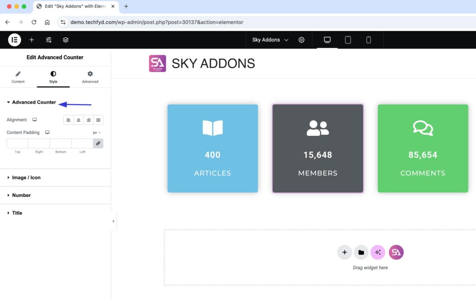
Task: Collapse the editor side panel
Action: [x=113, y=221]
